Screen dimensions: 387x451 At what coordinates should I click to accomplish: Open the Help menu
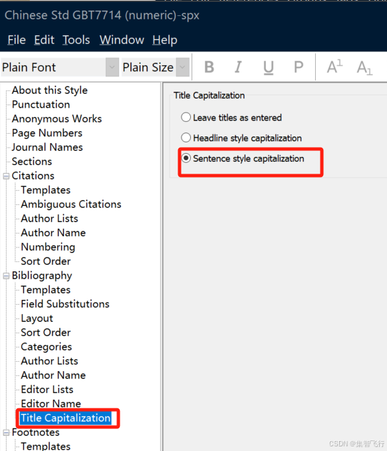(x=165, y=40)
